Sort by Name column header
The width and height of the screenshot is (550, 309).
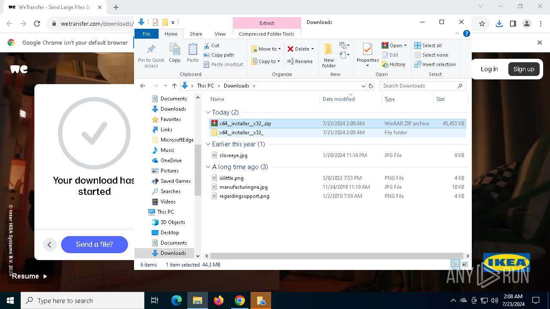(x=264, y=99)
